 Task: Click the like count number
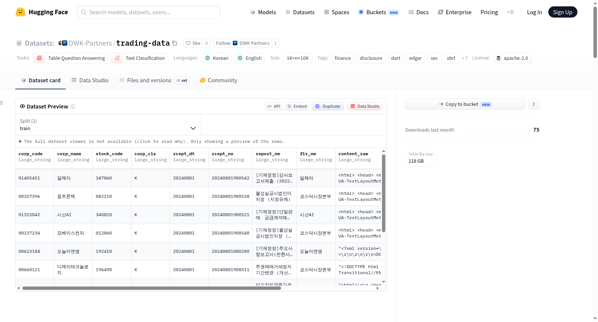[x=206, y=43]
